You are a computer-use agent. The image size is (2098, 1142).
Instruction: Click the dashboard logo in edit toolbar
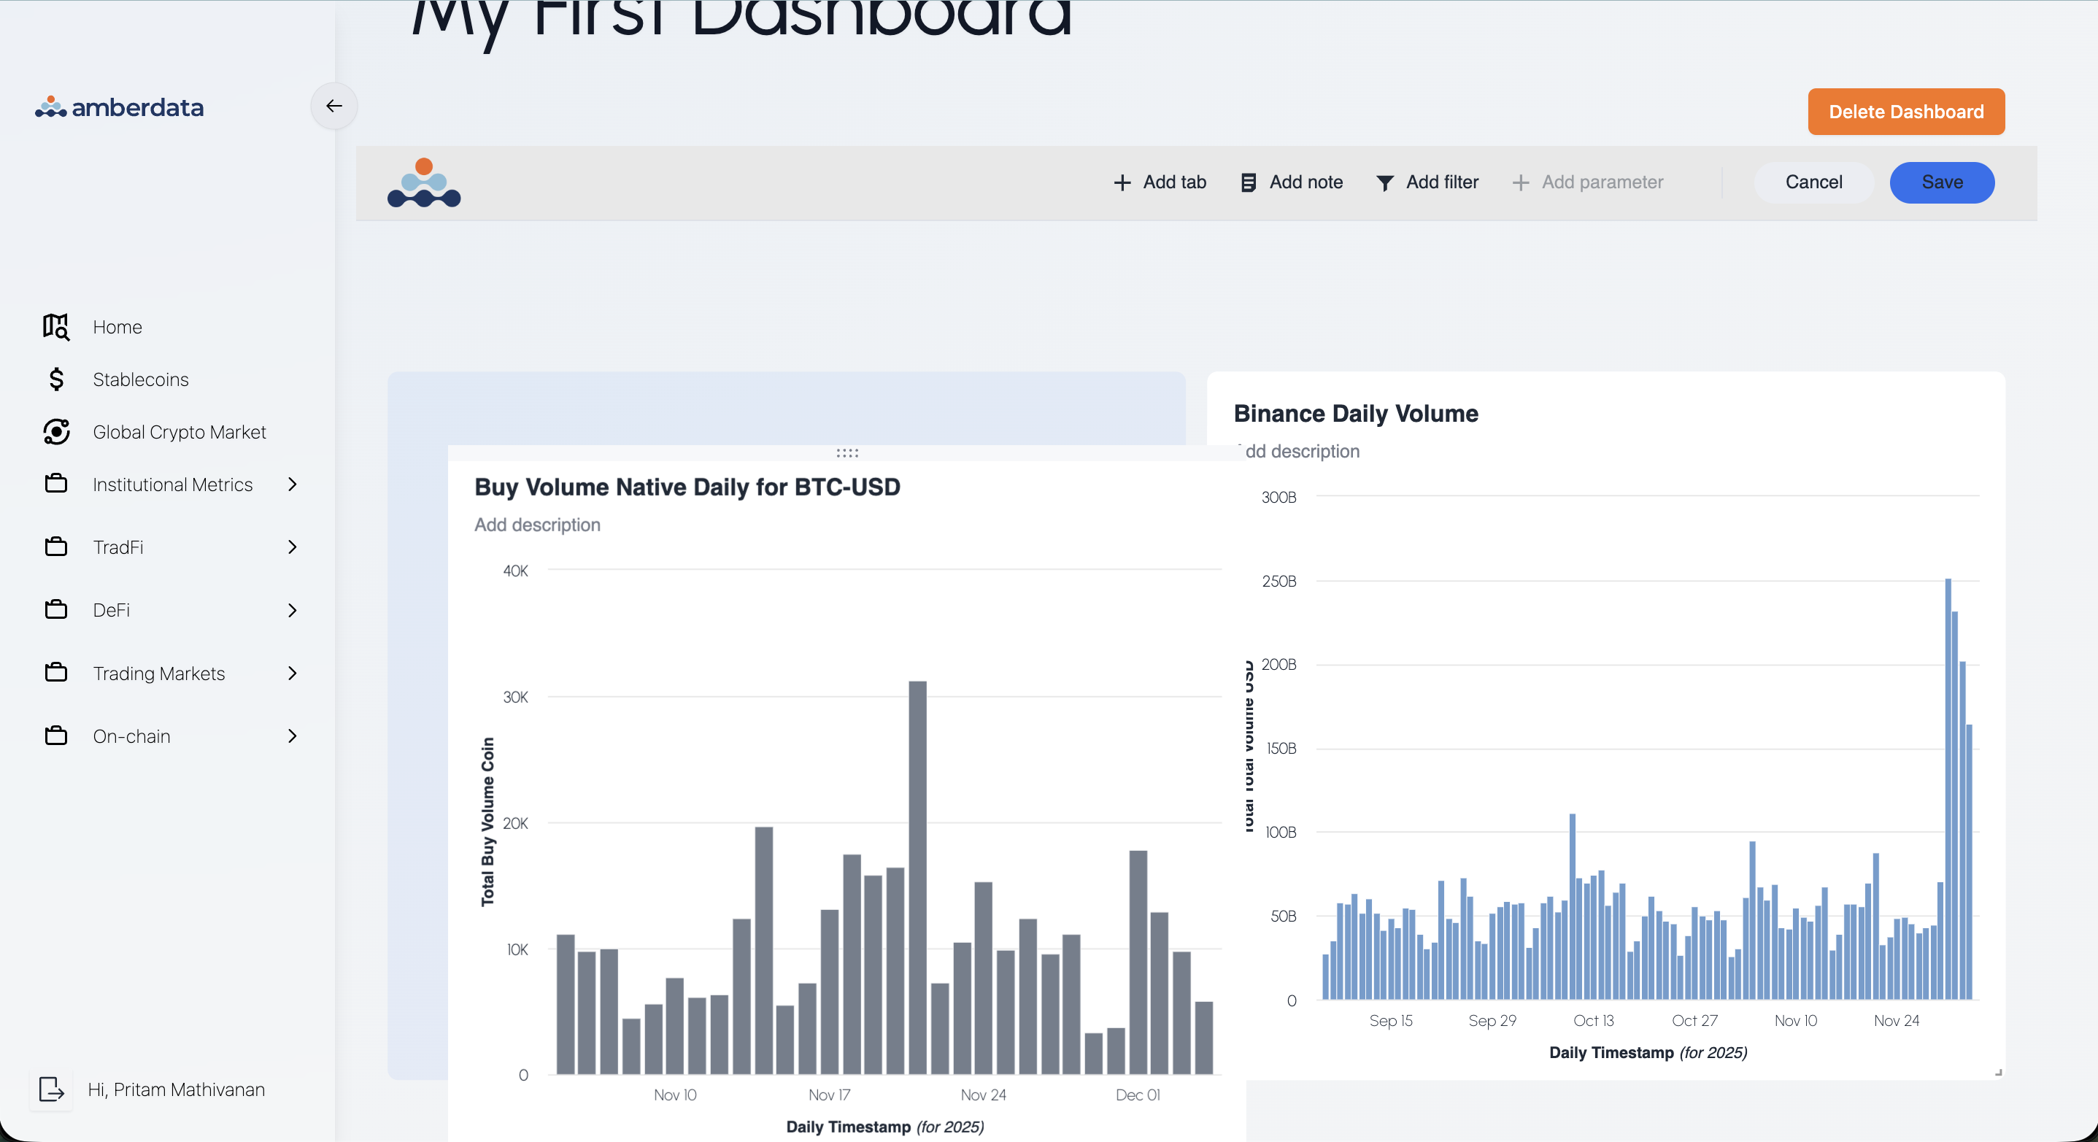pos(423,182)
